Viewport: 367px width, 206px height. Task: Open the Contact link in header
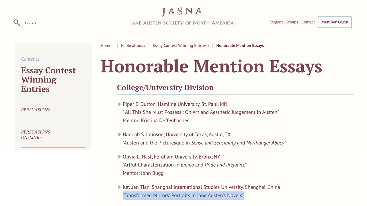[308, 22]
